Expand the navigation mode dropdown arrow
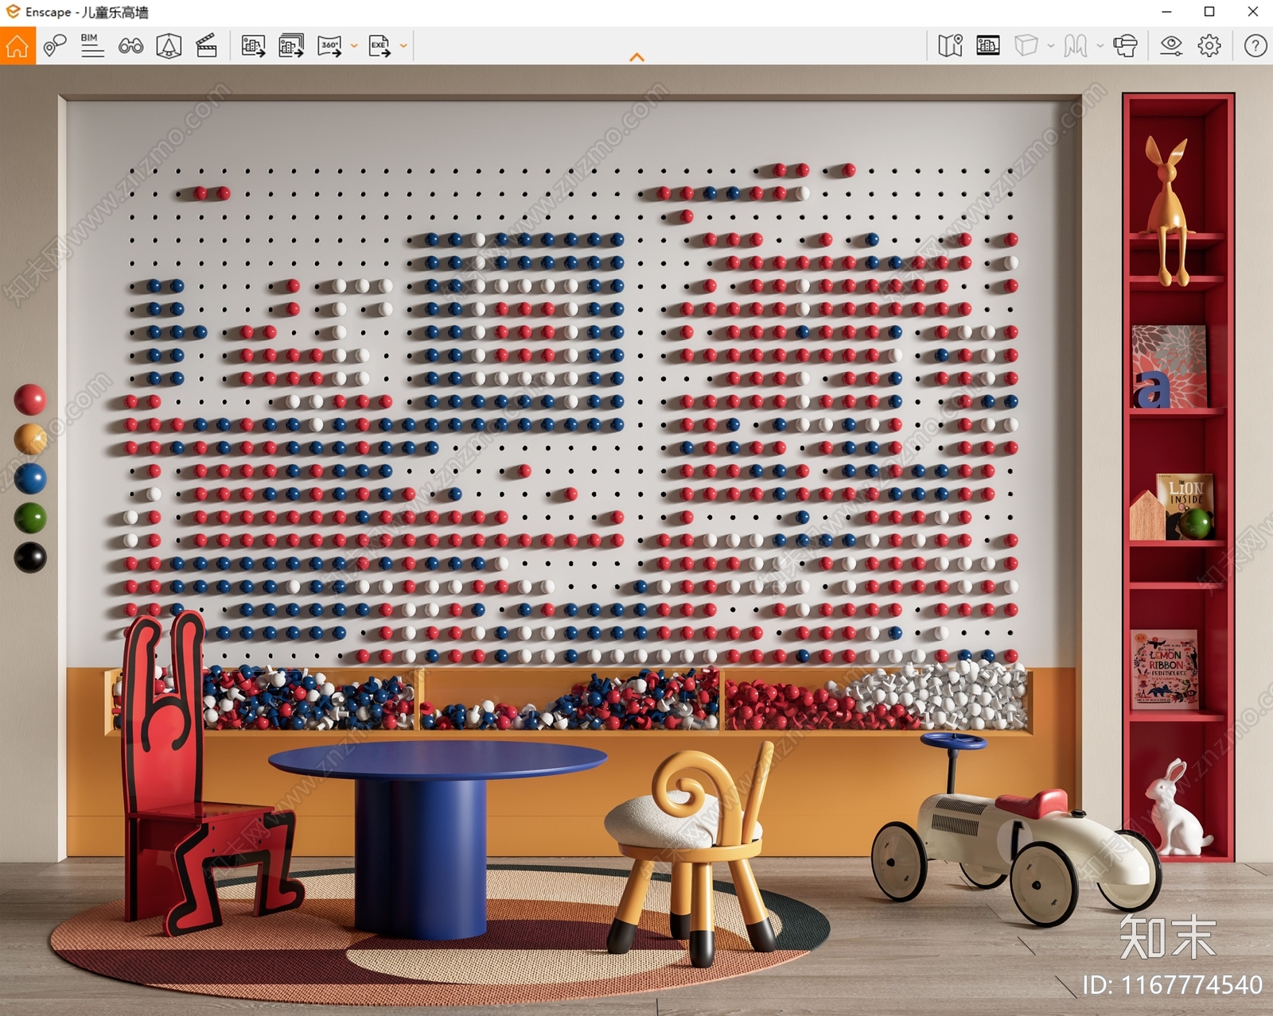The height and width of the screenshot is (1016, 1273). tap(1100, 46)
